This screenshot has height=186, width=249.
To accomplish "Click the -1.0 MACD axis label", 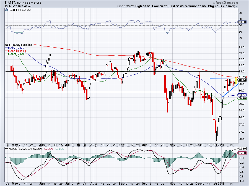I will tap(241, 181).
